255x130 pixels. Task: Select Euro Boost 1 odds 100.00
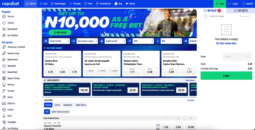pos(84,90)
